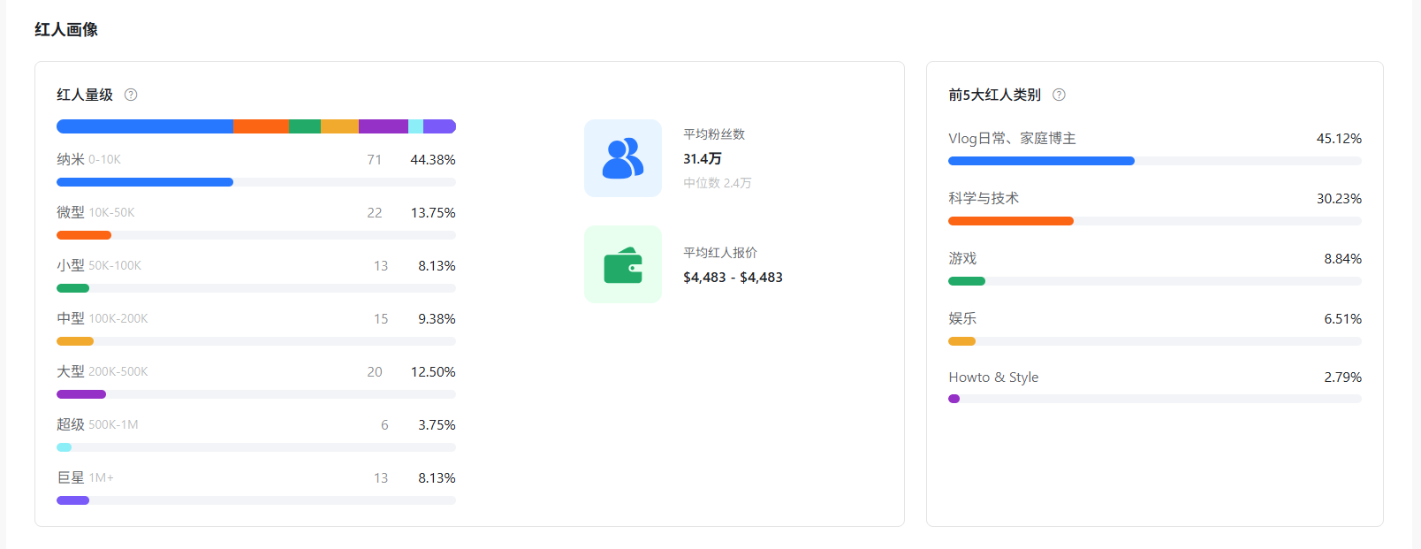Click the 31.4万 average followers value
1421x549 pixels.
(703, 158)
